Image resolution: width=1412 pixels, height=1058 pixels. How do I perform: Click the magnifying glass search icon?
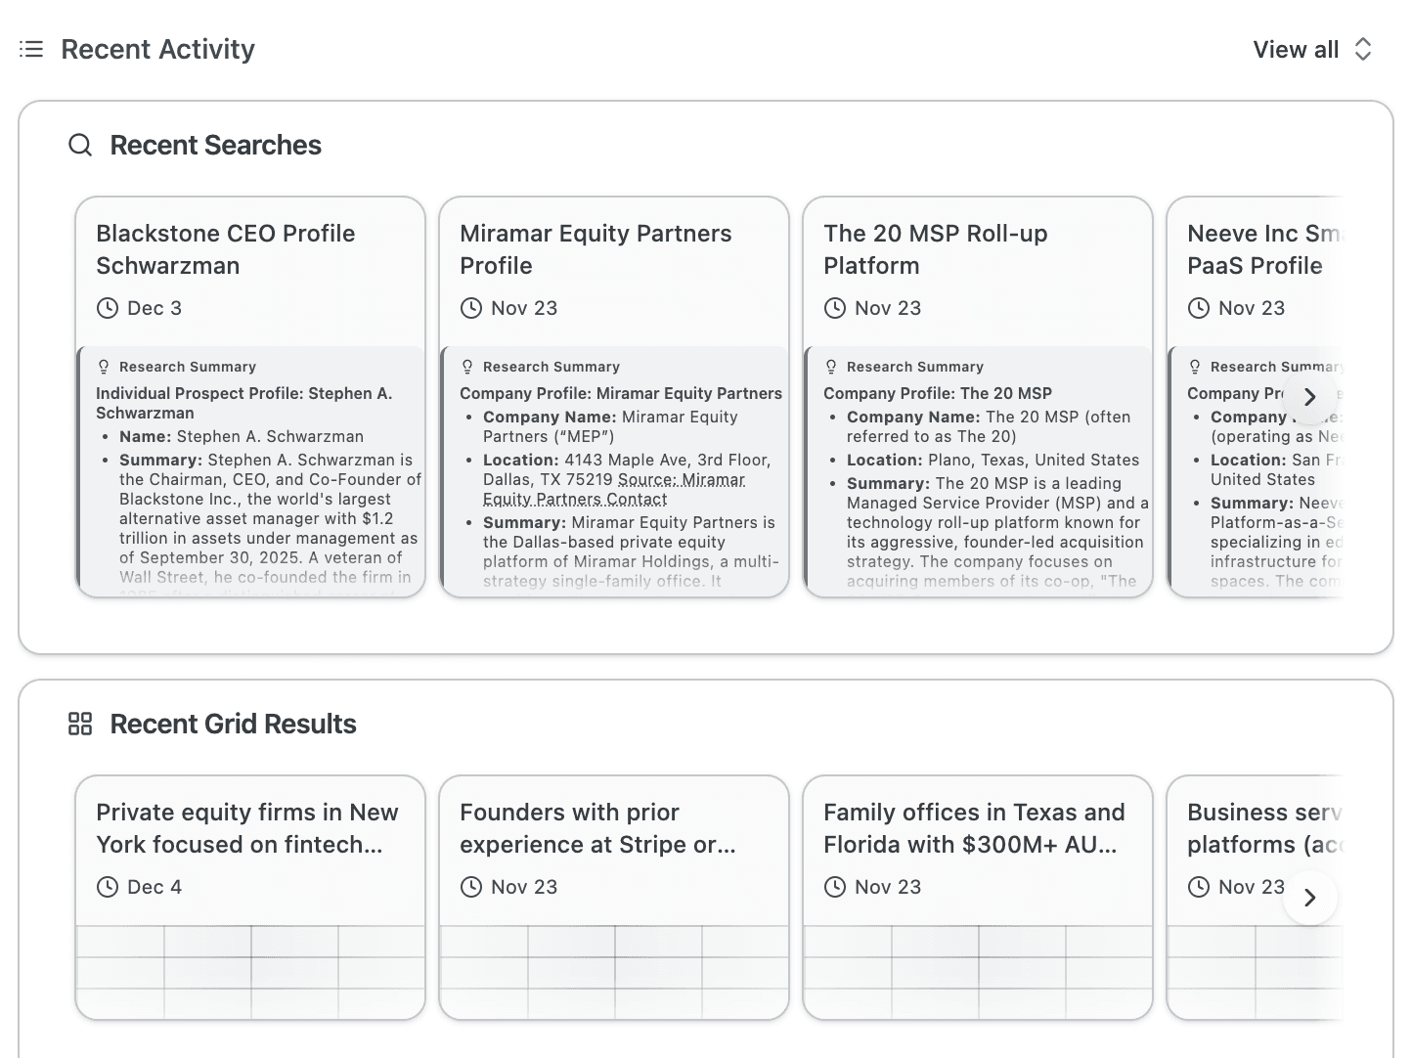click(x=80, y=145)
